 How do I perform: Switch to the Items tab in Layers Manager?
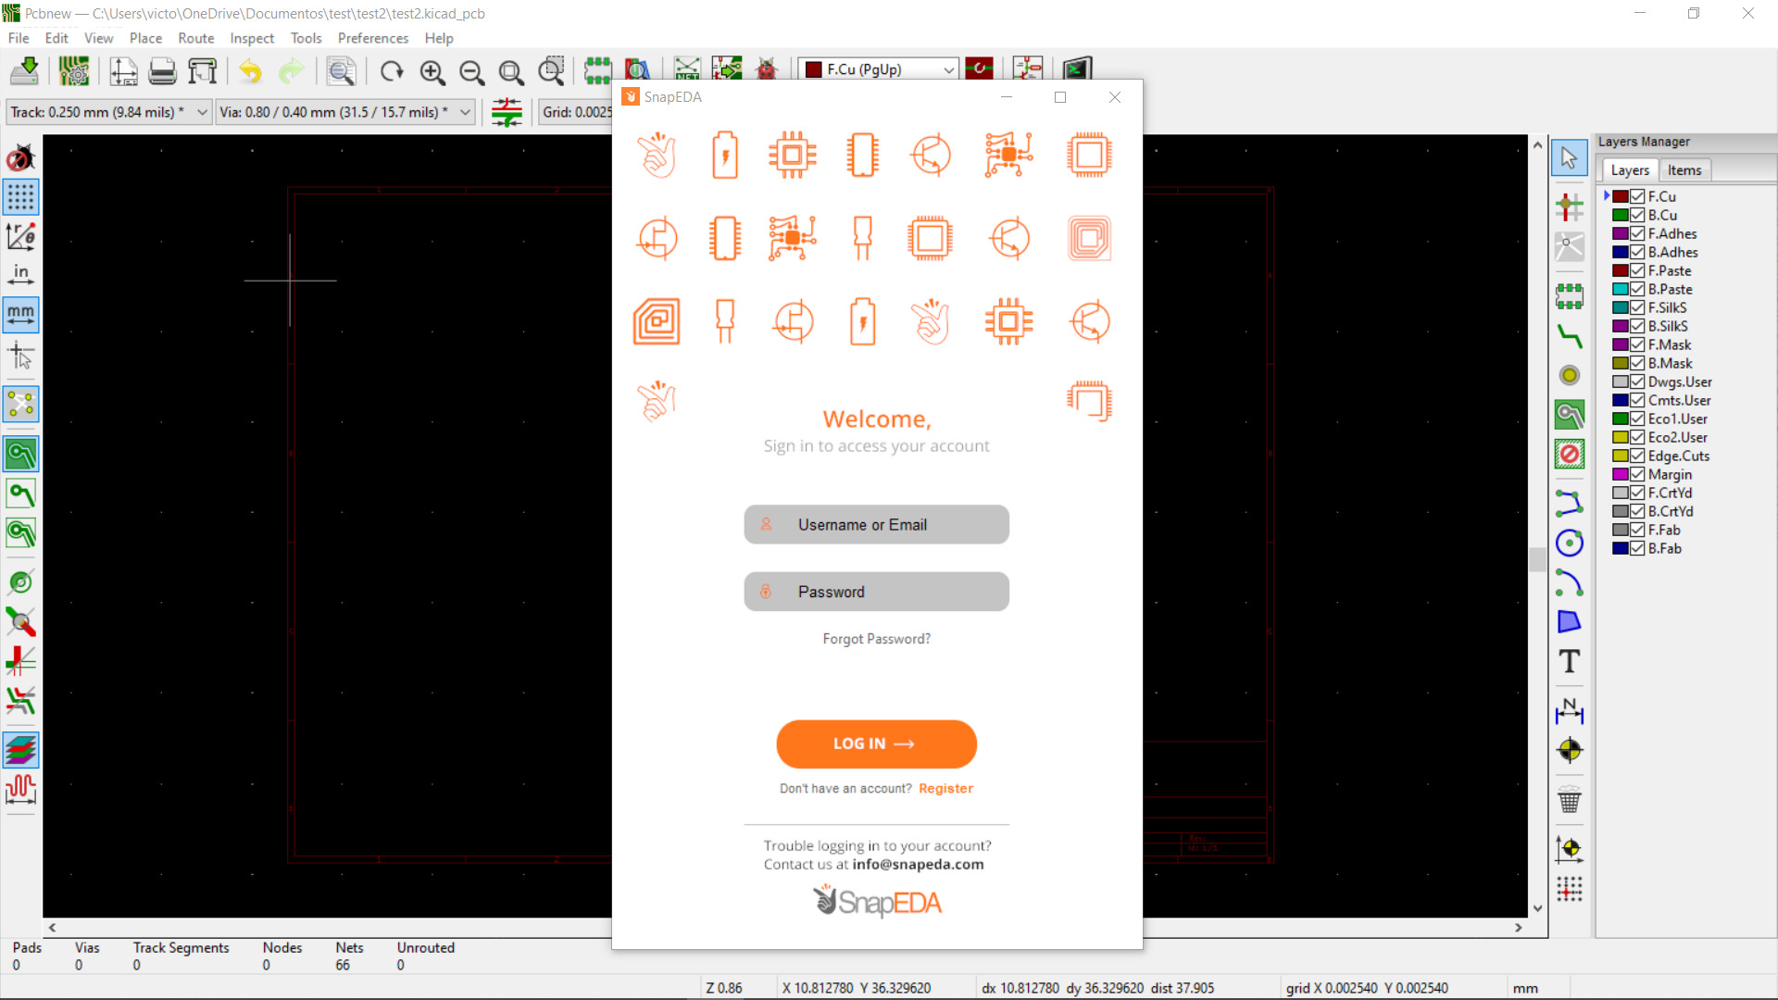[1684, 170]
